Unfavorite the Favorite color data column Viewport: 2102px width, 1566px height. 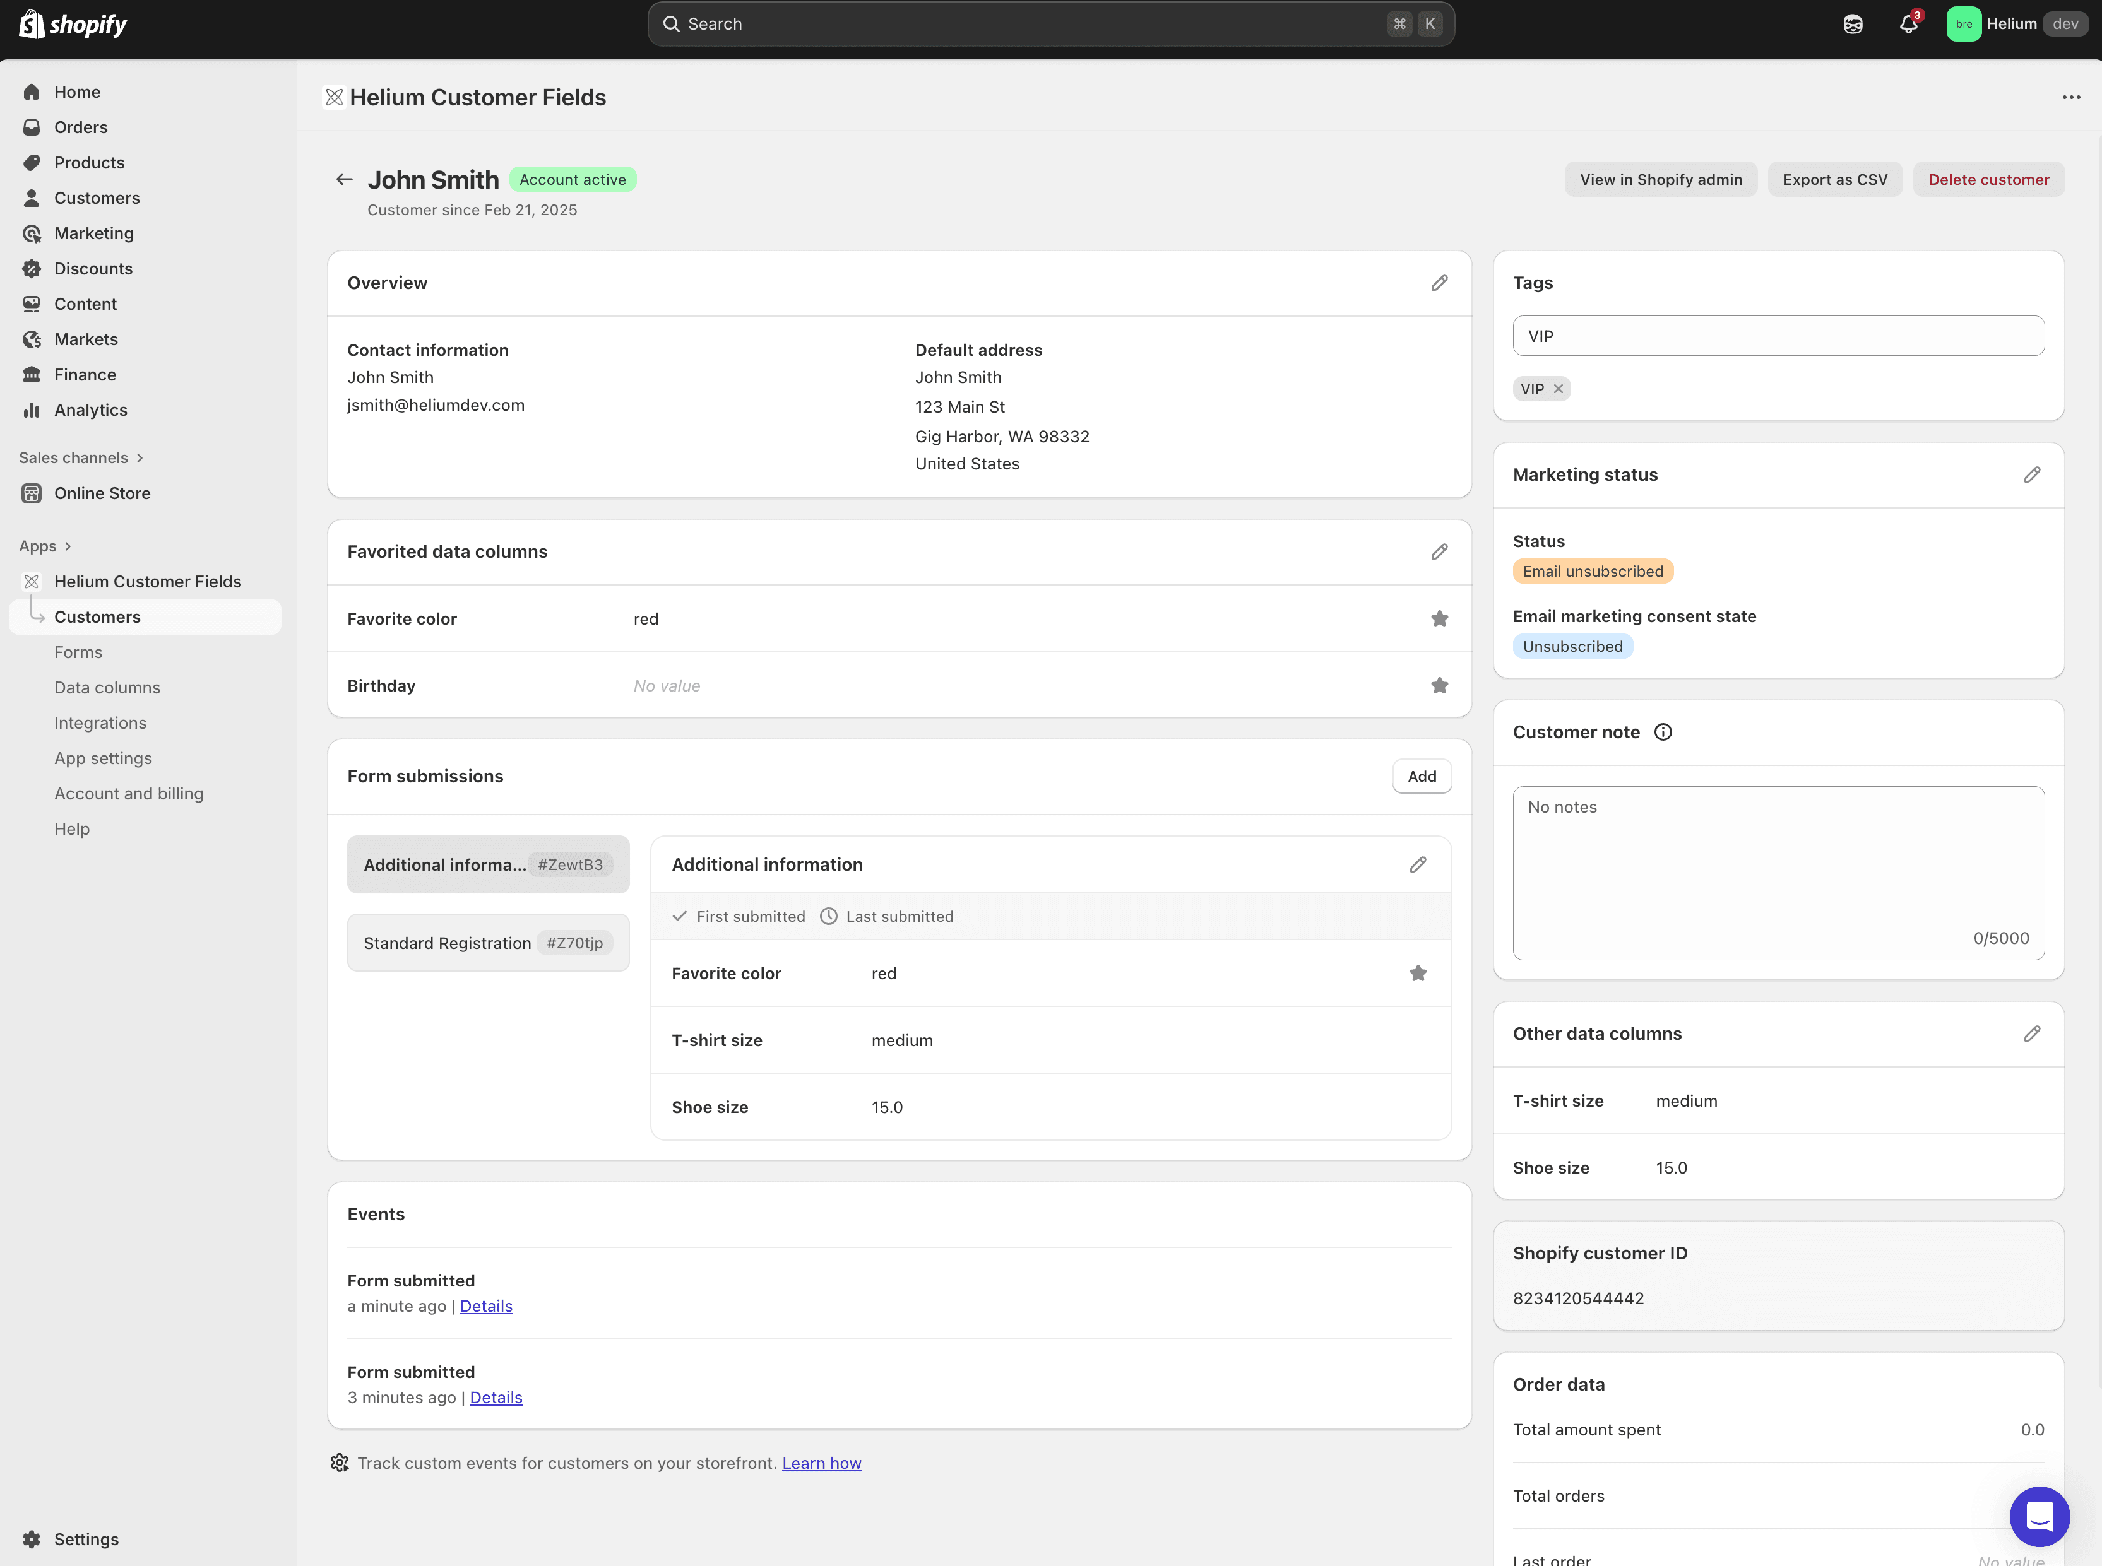pos(1439,618)
